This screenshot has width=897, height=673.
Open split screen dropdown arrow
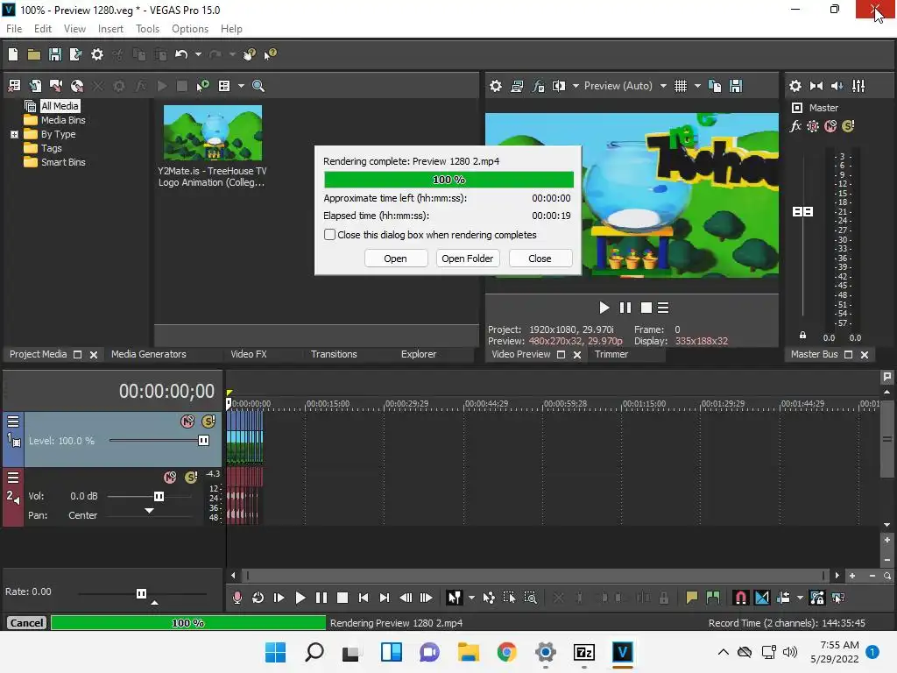(576, 86)
